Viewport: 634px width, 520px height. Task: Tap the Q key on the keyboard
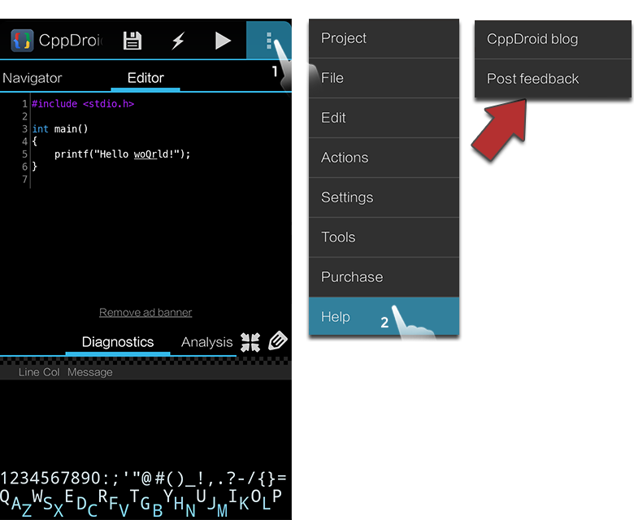click(5, 496)
